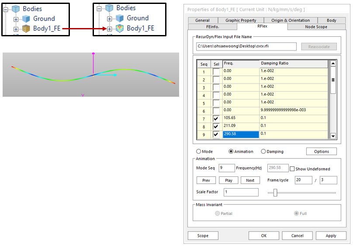Click the Apply button
The image size is (353, 246).
coord(331,235)
